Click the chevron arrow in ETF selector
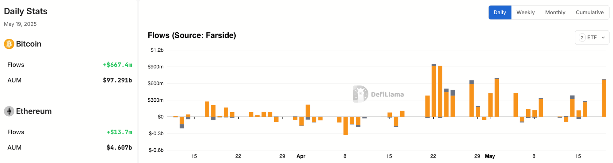 tap(603, 38)
